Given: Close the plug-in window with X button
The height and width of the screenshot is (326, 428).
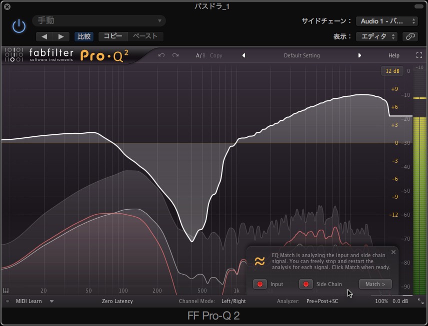Looking at the screenshot, I should click(7, 6).
